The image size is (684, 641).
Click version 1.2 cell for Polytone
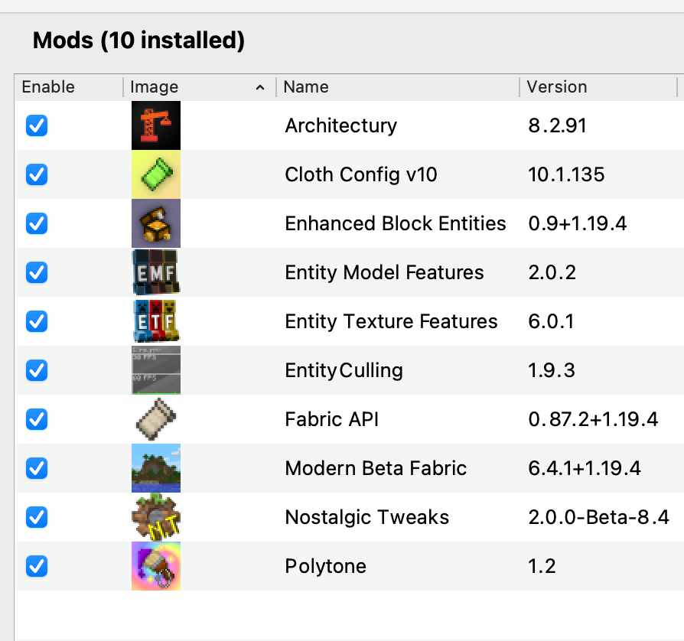pos(542,566)
